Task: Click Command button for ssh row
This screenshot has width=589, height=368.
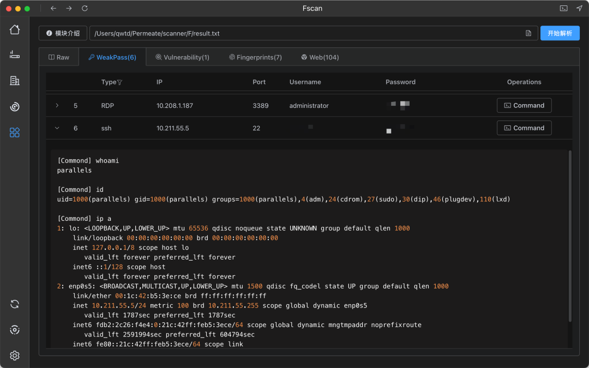Action: pos(524,128)
